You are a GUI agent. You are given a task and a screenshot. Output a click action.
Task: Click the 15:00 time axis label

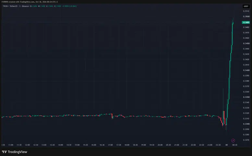pyautogui.click(x=77, y=145)
